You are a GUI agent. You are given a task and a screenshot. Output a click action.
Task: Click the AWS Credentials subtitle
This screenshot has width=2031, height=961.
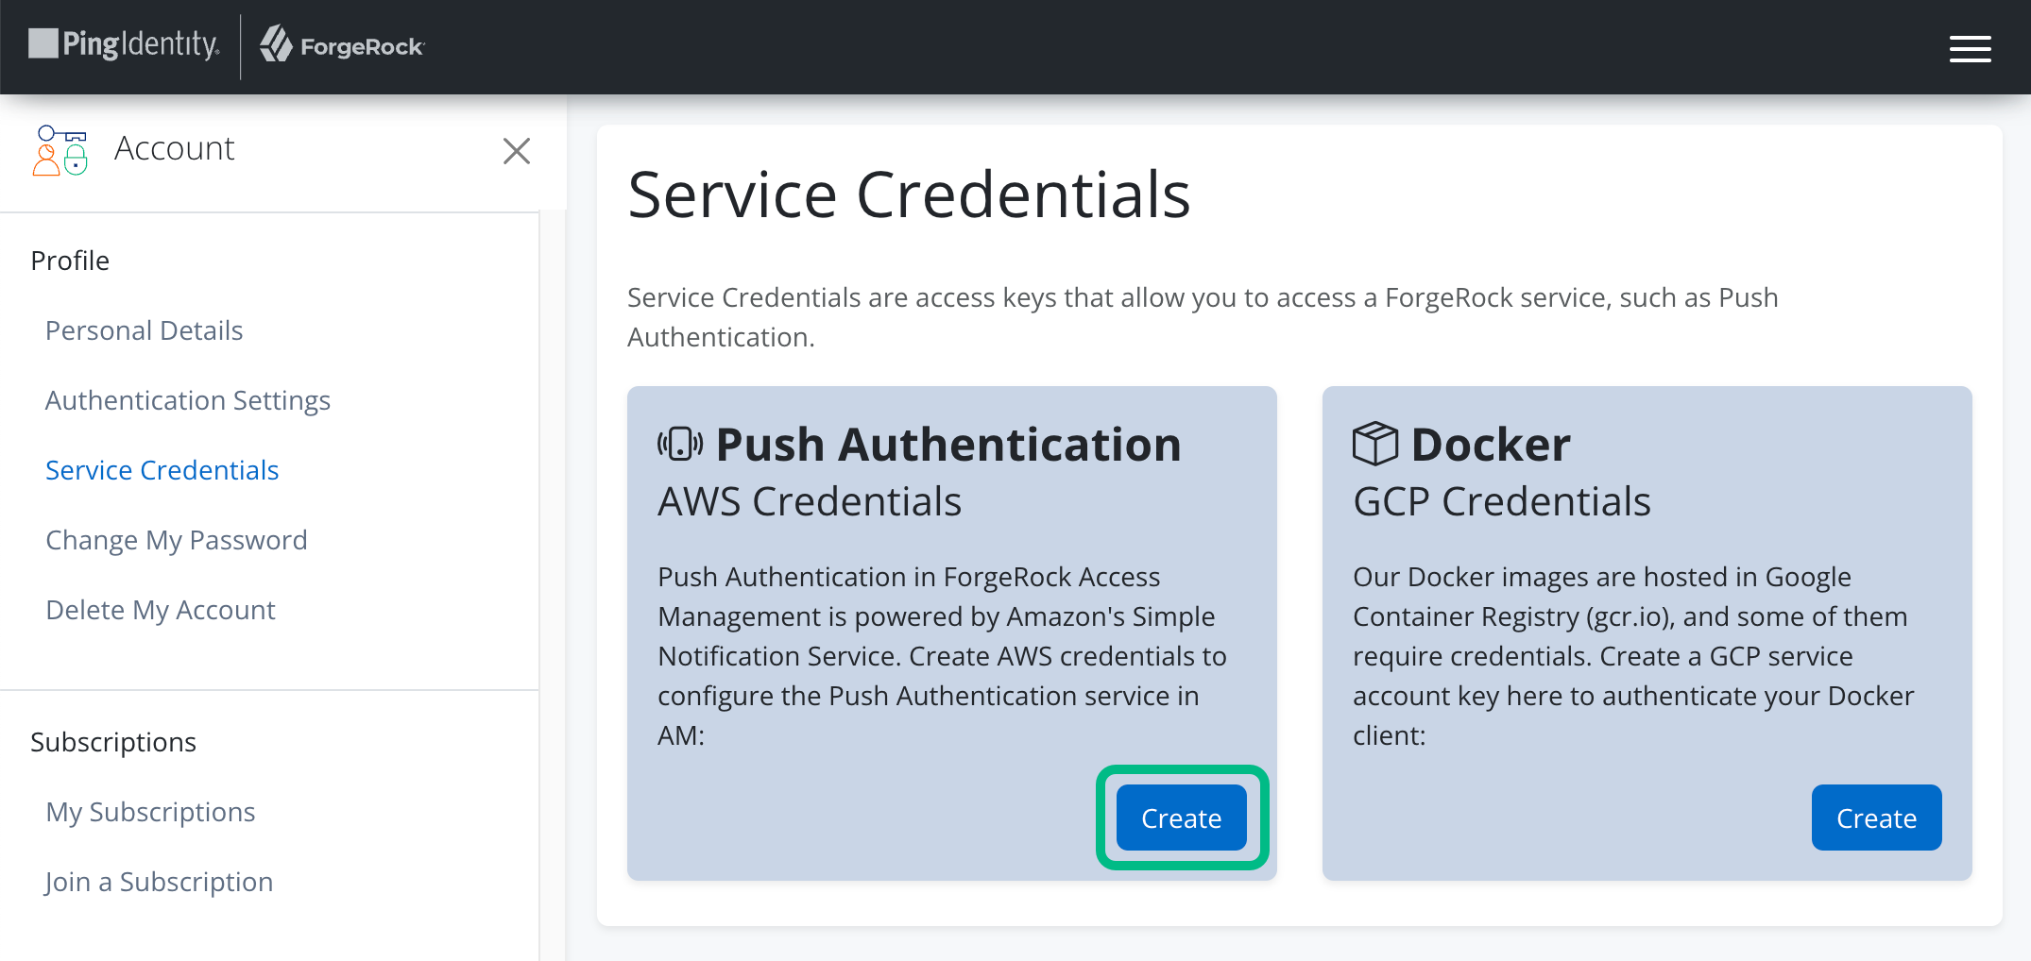point(810,501)
